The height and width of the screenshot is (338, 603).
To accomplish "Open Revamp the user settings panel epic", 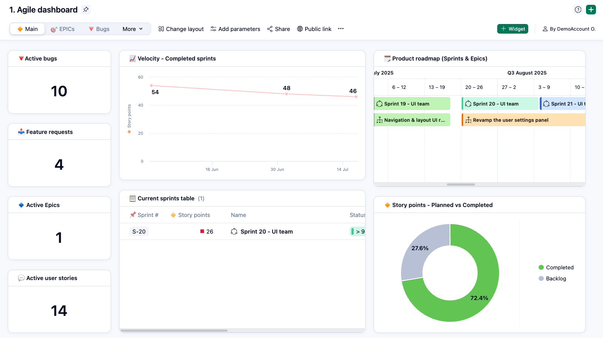I will pos(523,120).
